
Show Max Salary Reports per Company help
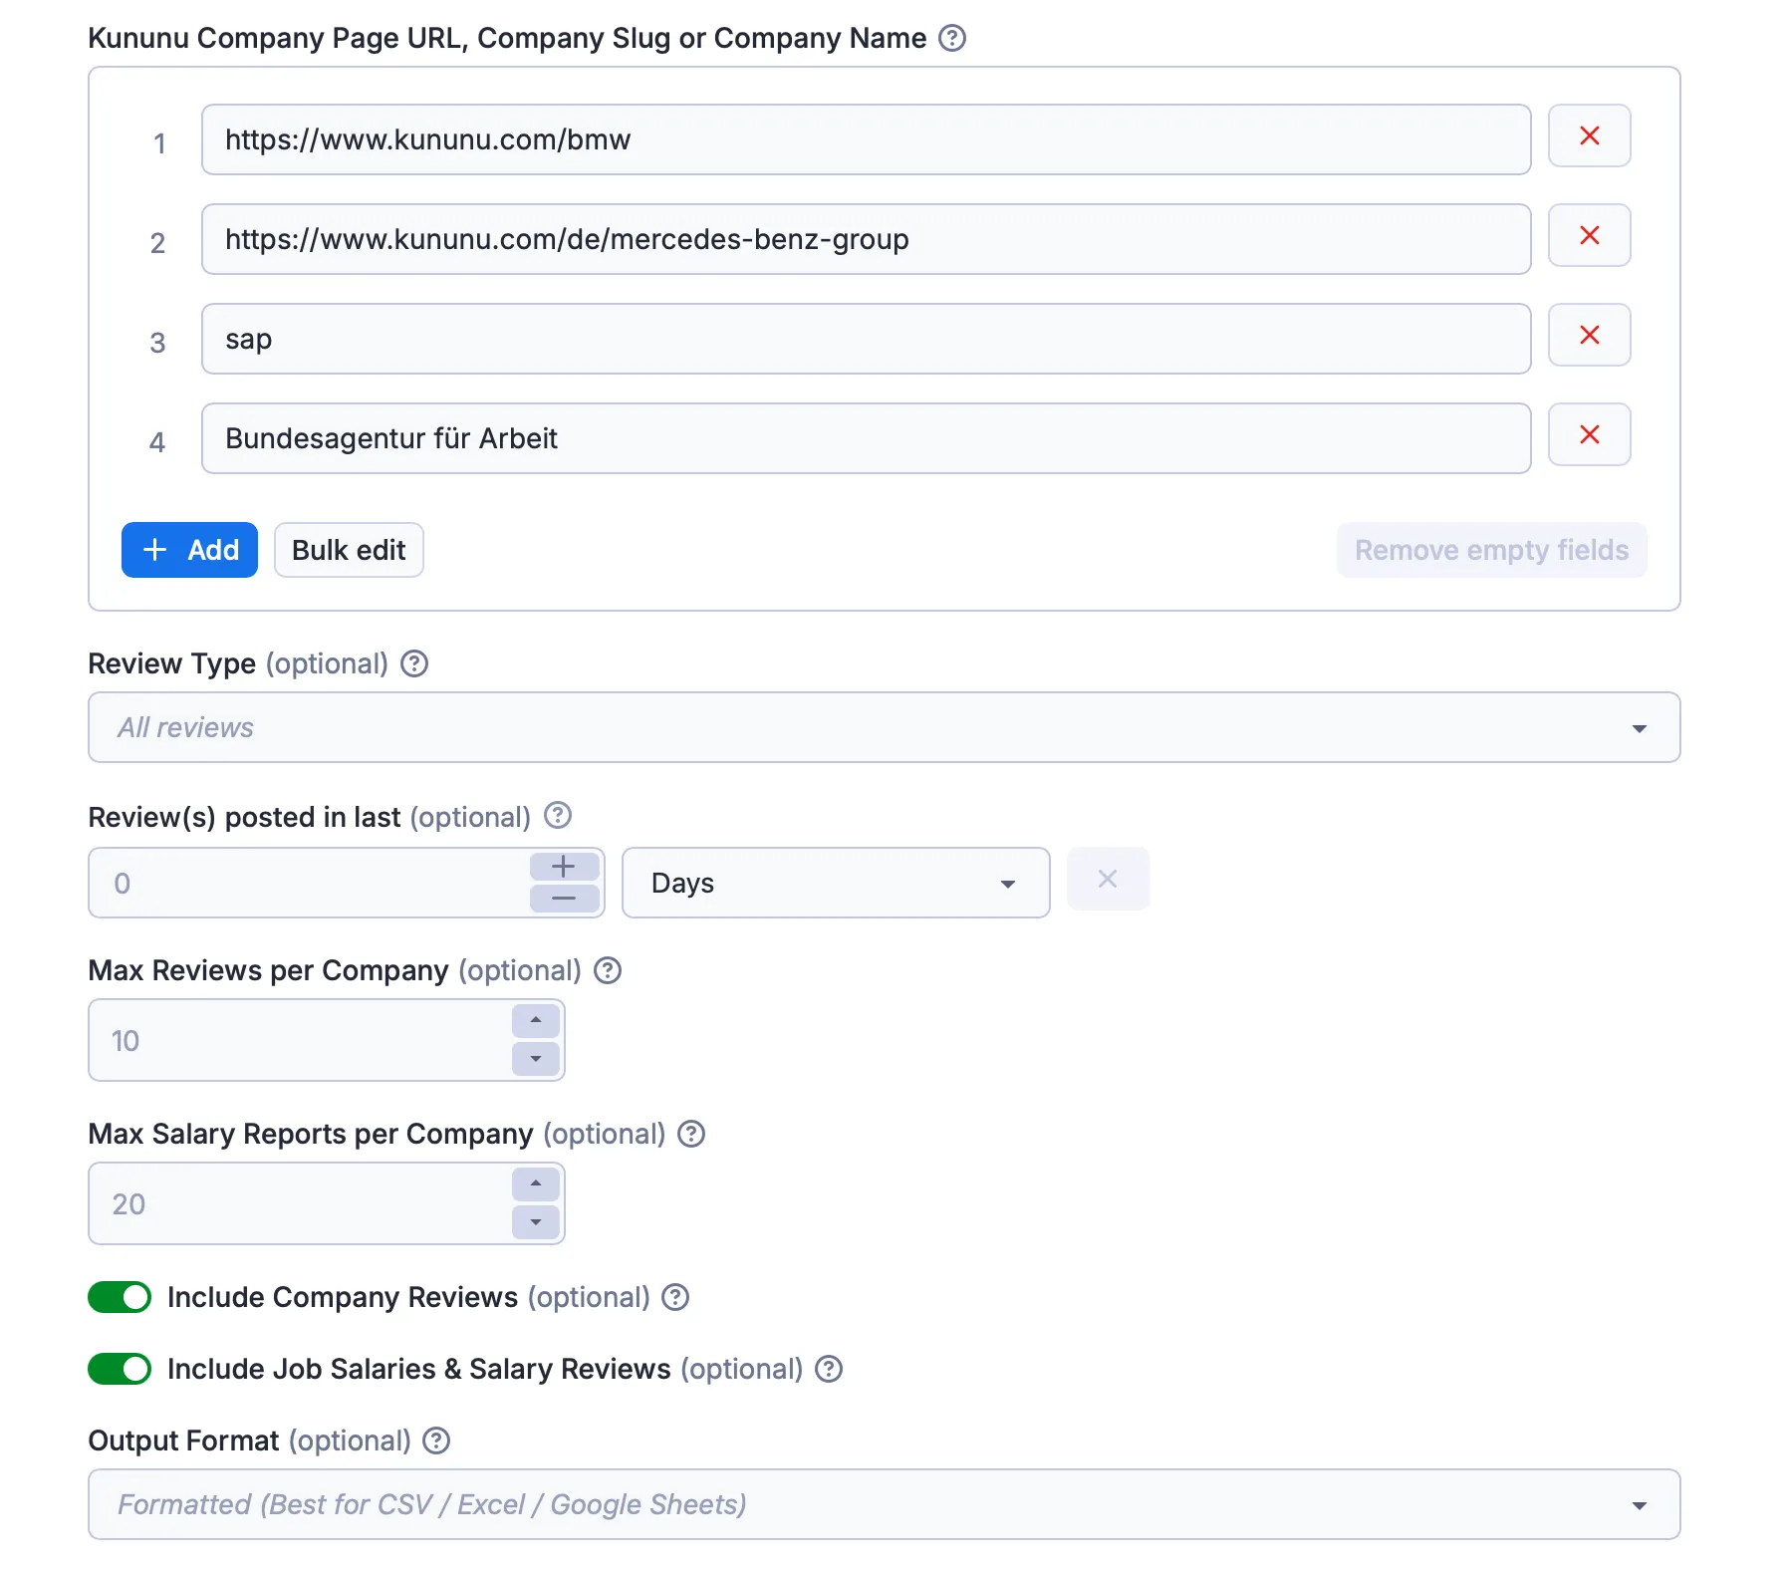coord(691,1134)
